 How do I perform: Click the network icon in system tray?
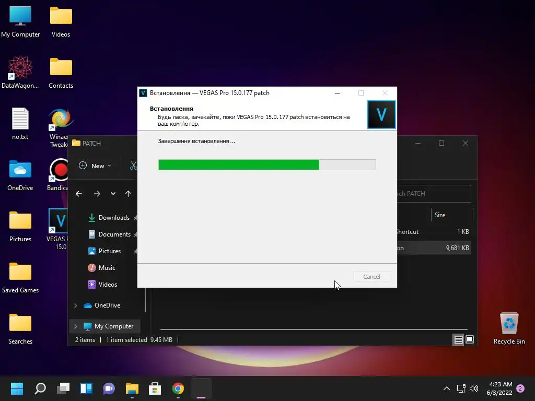tap(461, 388)
